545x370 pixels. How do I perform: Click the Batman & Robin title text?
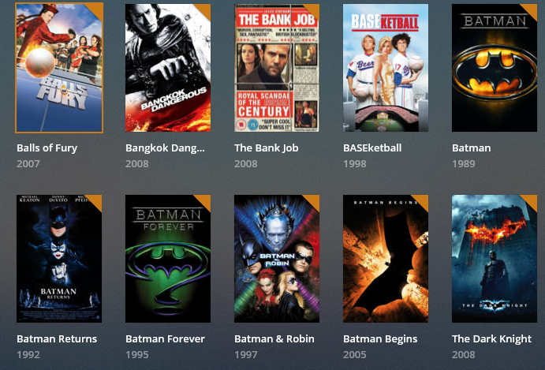point(274,339)
